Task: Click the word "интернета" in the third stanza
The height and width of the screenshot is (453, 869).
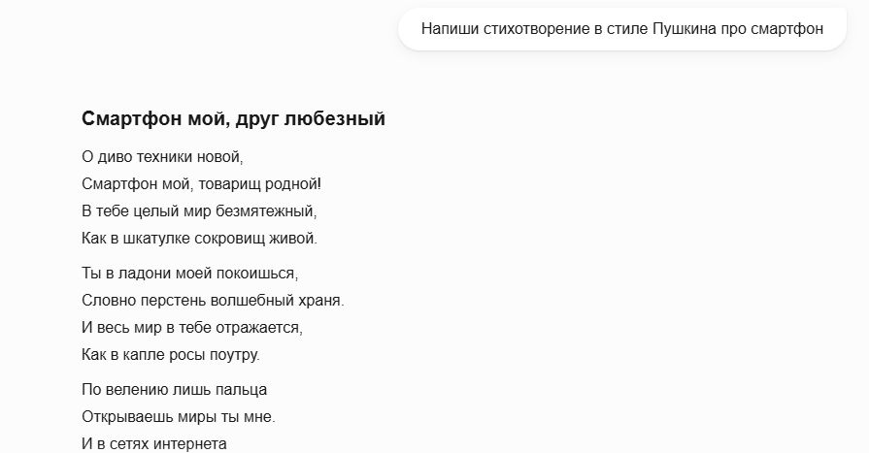Action: click(192, 444)
